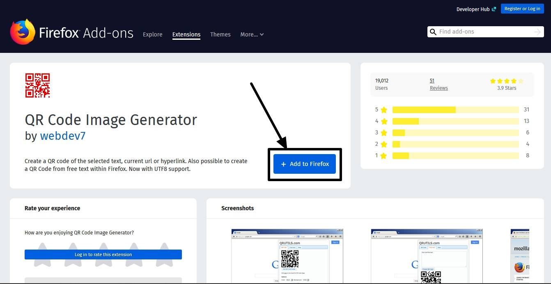This screenshot has width=551, height=284.
Task: Click the 4 two-star review count
Action: [528, 144]
